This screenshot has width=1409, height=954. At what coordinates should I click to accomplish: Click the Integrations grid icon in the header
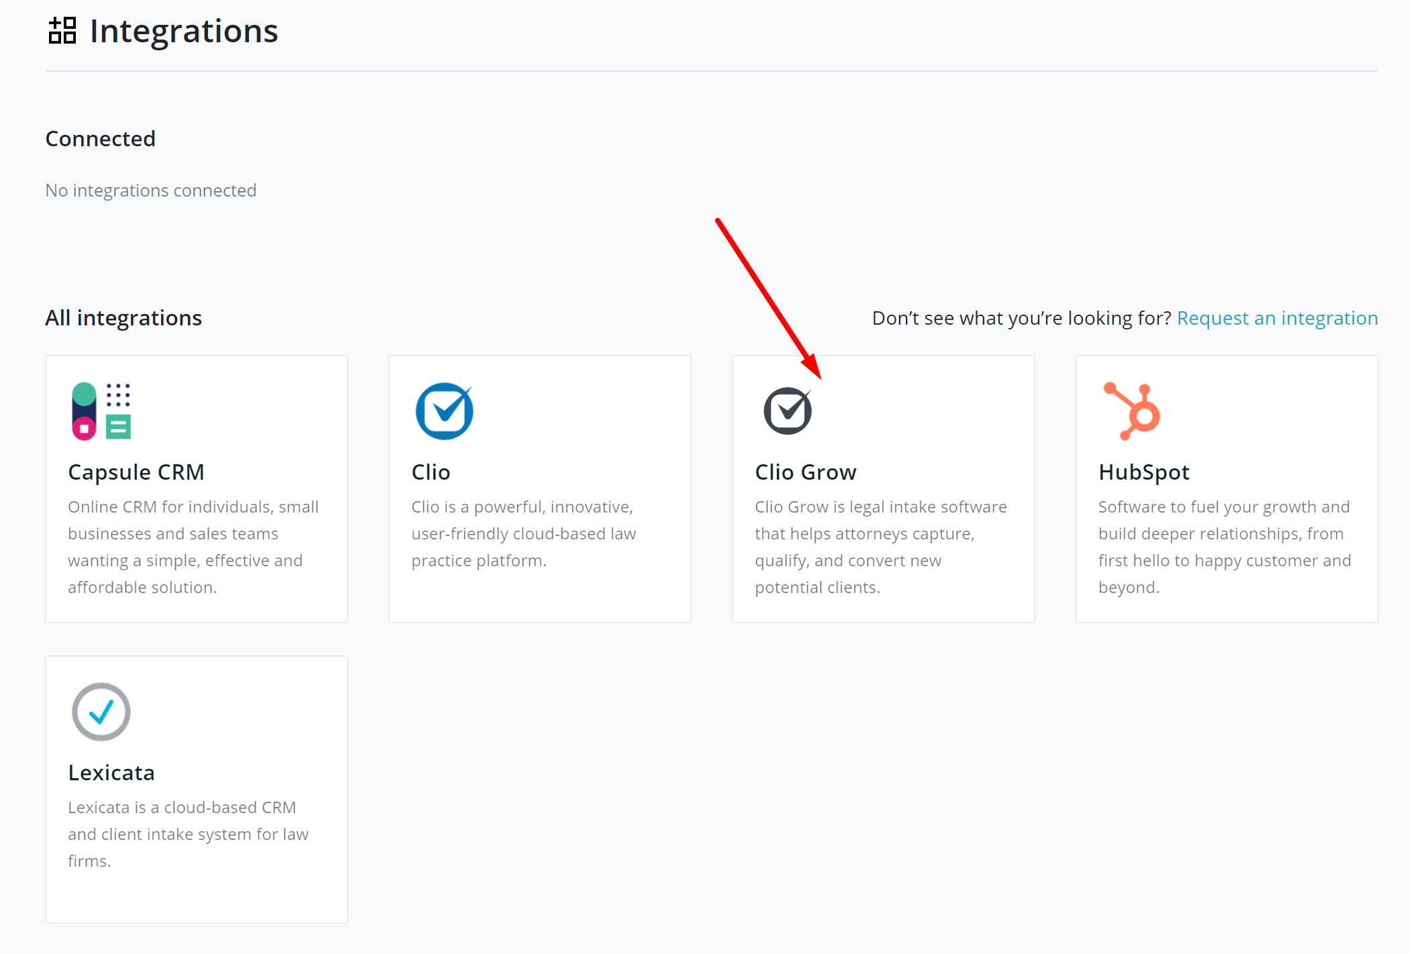click(x=62, y=30)
